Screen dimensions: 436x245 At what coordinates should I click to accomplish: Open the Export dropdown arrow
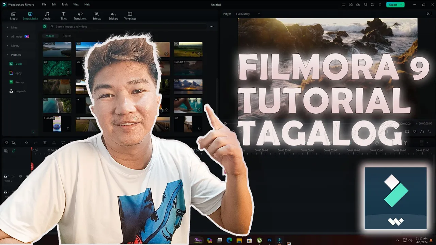(402, 4)
